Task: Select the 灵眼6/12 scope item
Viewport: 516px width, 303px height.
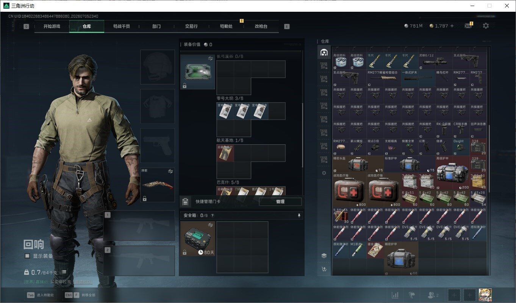Action: point(435,61)
